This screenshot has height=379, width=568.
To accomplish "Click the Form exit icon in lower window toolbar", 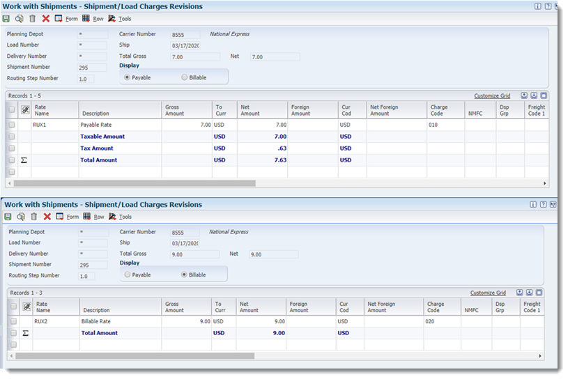I will (x=60, y=217).
